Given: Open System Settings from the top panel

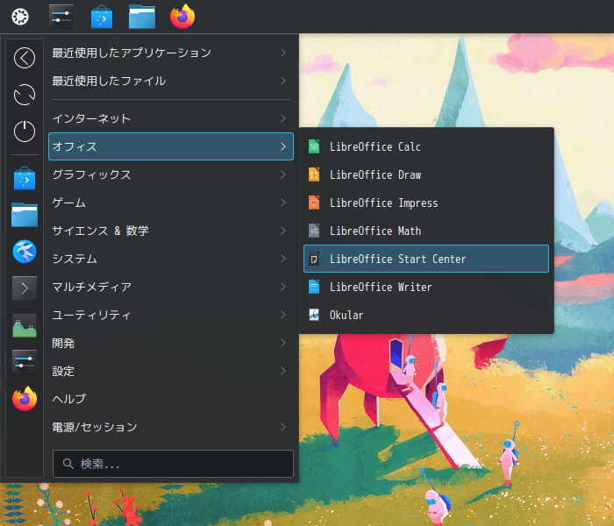Looking at the screenshot, I should click(61, 17).
